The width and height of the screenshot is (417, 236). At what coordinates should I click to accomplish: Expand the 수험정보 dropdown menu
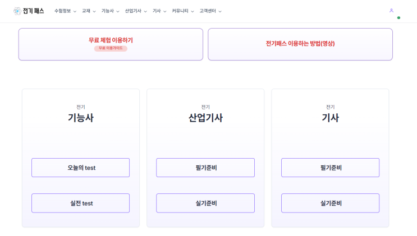coord(65,11)
